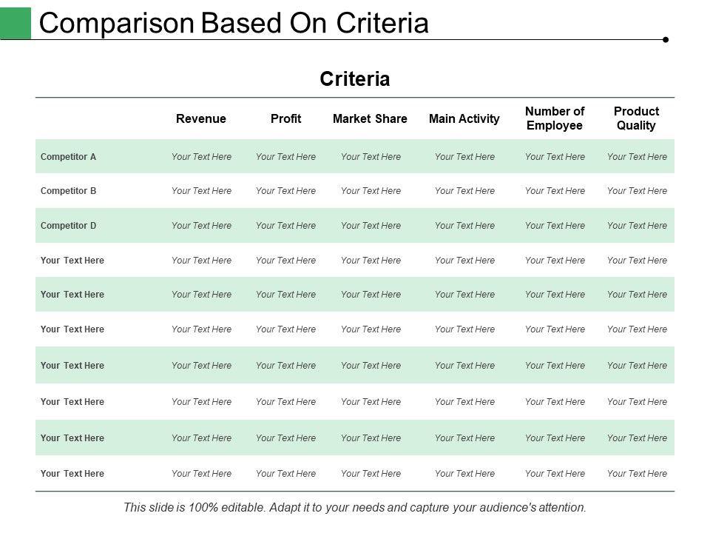Viewport: 710px width, 533px height.
Task: Click Competitor A's Revenue cell
Action: pos(201,157)
